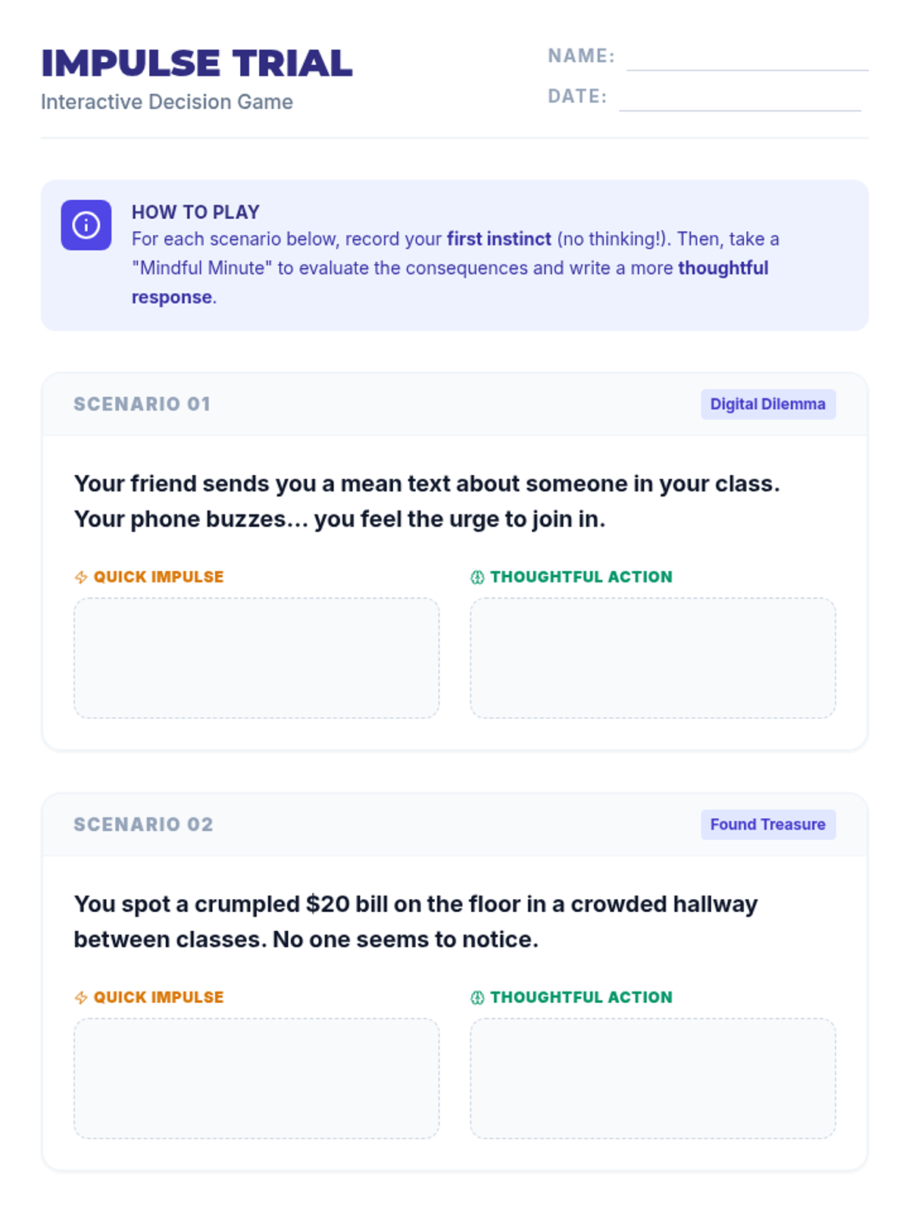Screen dimensions: 909x1212
Task: Select Scenario 02 Quick Impulse box
Action: point(256,1078)
